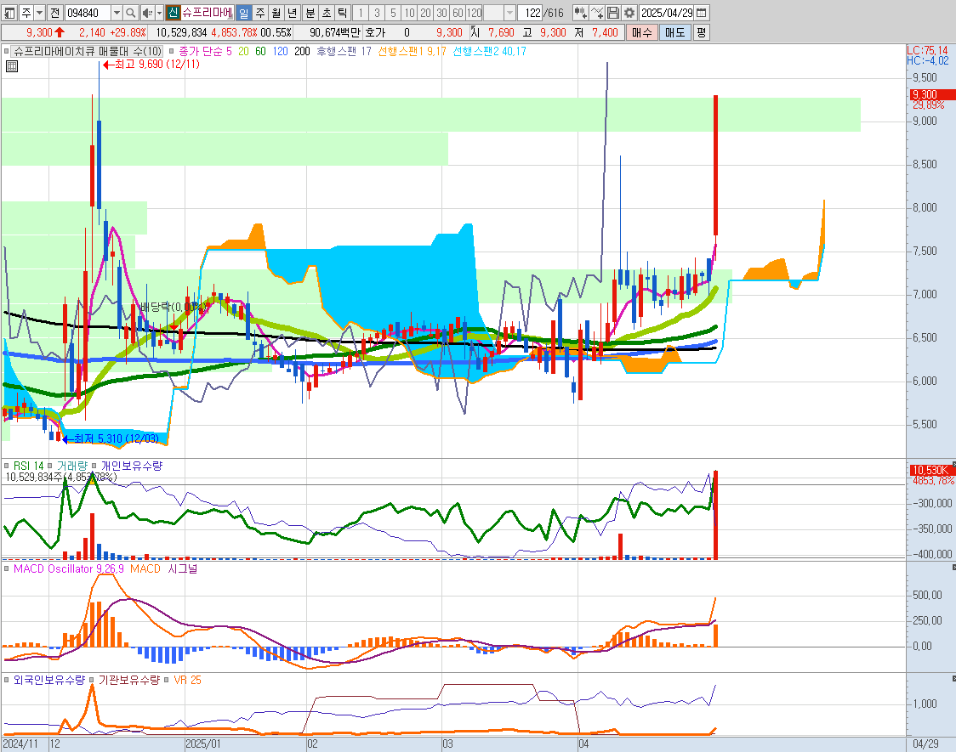Select the minute (분) chart period
This screenshot has height=752, width=956.
click(310, 13)
